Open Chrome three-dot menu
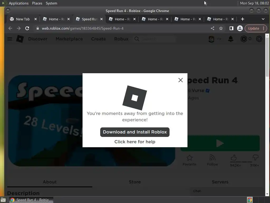Screen dimensions: 270x203 tap(264, 29)
